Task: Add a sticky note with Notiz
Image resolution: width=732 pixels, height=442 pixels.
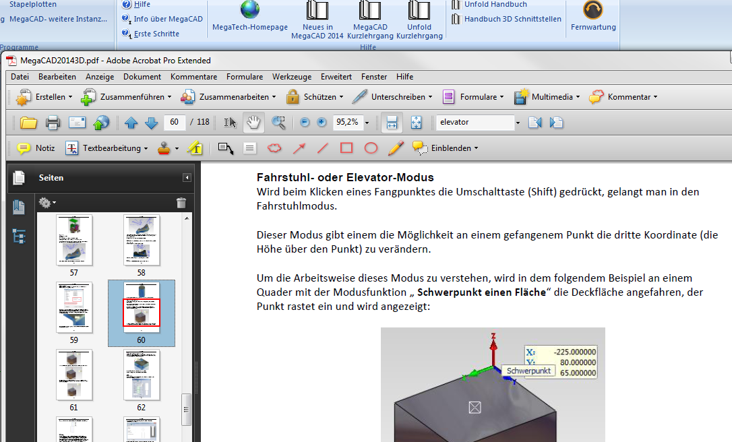Action: pos(36,148)
